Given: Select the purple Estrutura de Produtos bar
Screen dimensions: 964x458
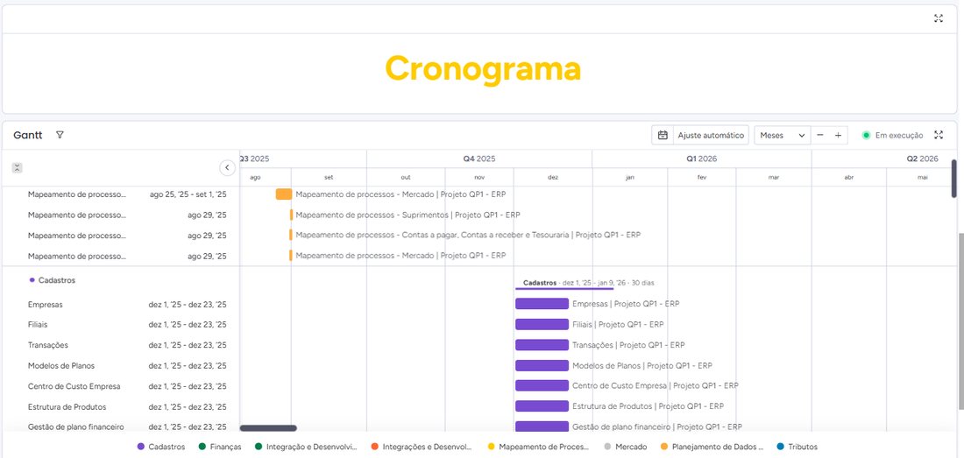Looking at the screenshot, I should click(x=542, y=405).
